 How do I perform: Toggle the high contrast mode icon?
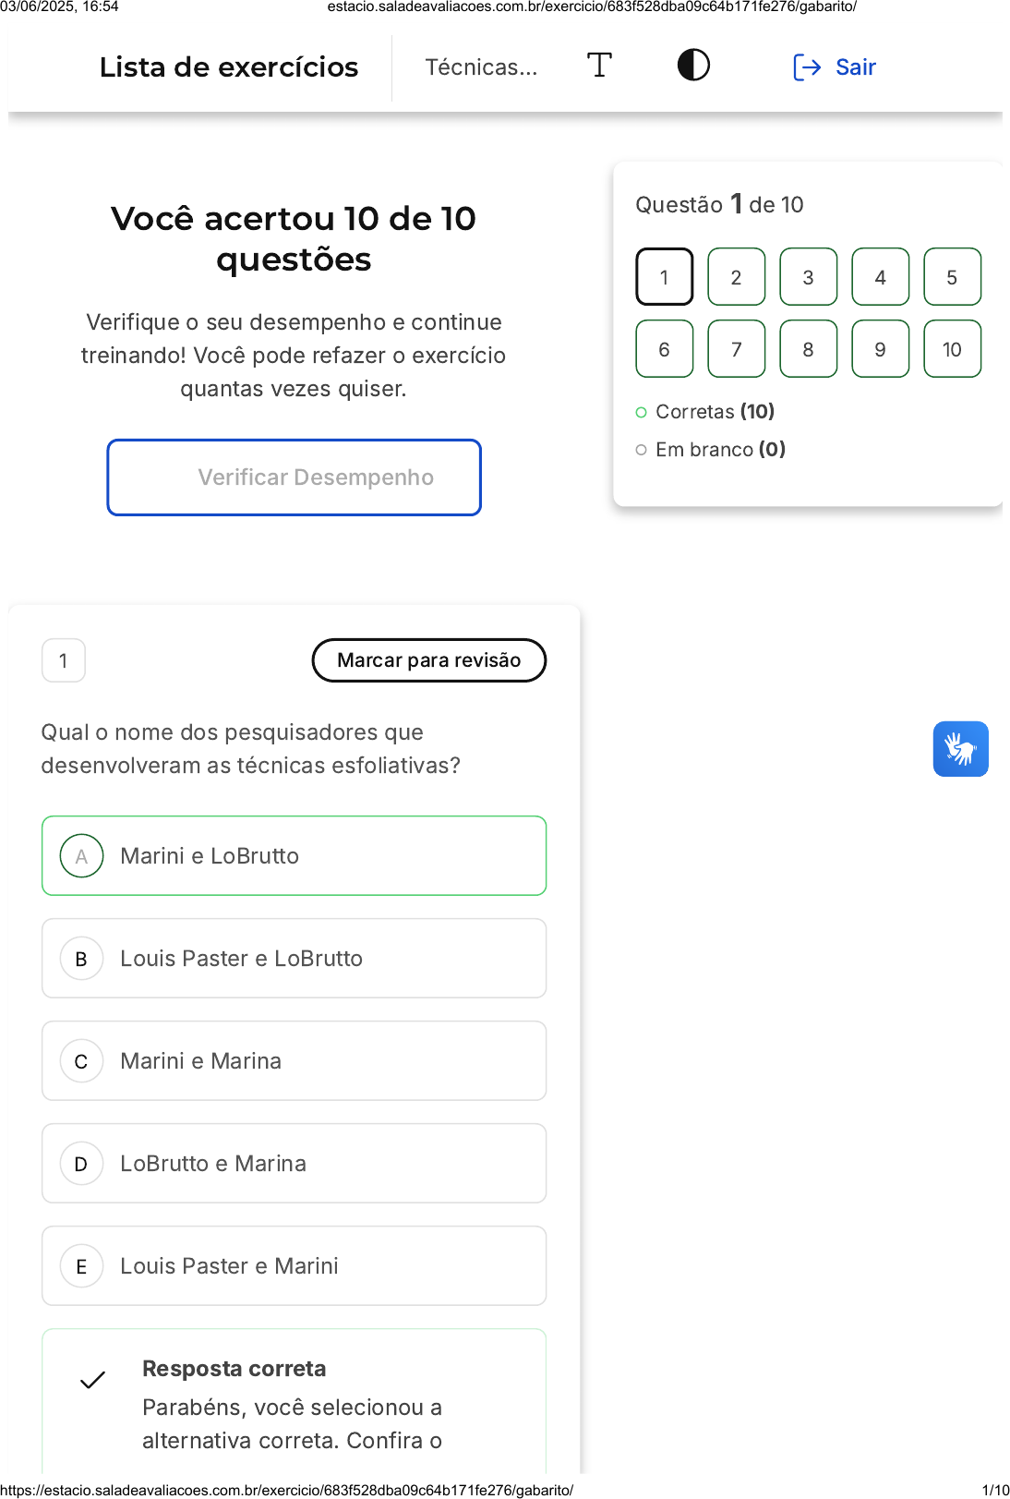tap(693, 66)
